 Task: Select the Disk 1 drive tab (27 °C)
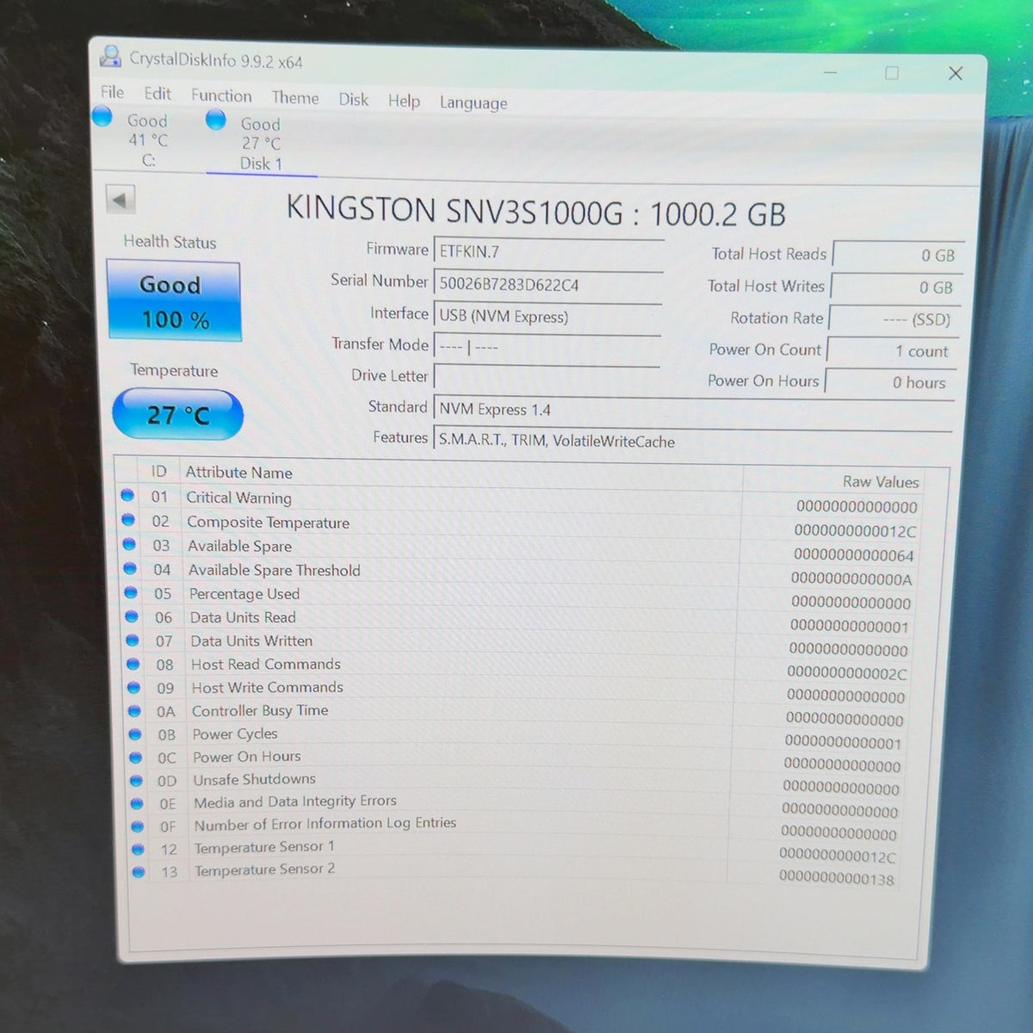click(x=261, y=143)
